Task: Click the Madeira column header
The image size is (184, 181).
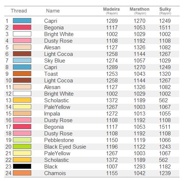Action: pos(112,11)
